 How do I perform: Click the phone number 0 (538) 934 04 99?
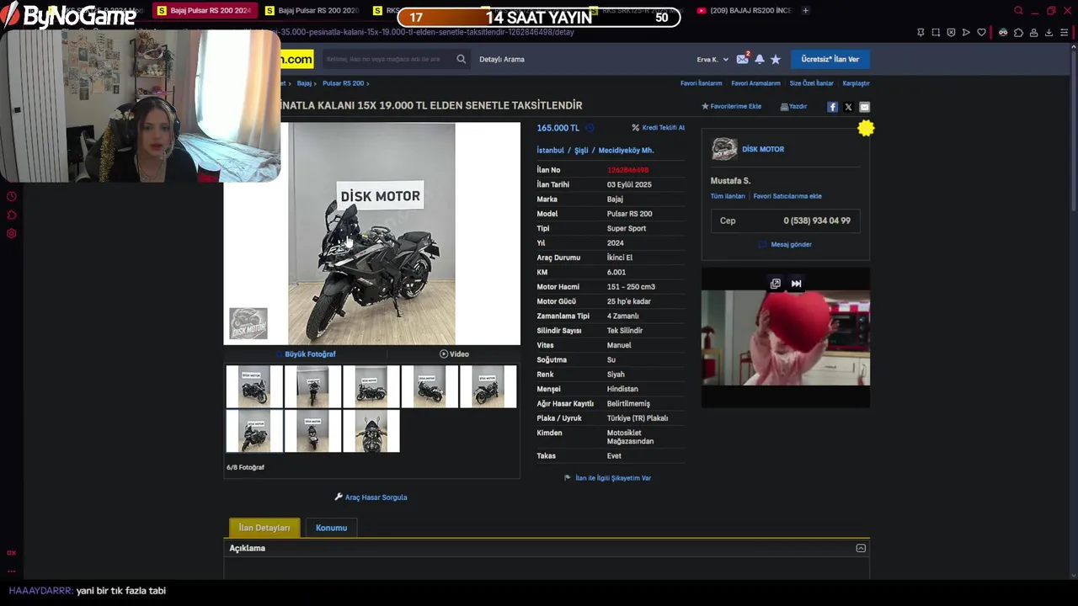click(x=817, y=221)
